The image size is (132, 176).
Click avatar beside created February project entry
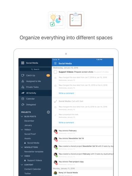(x=56, y=155)
